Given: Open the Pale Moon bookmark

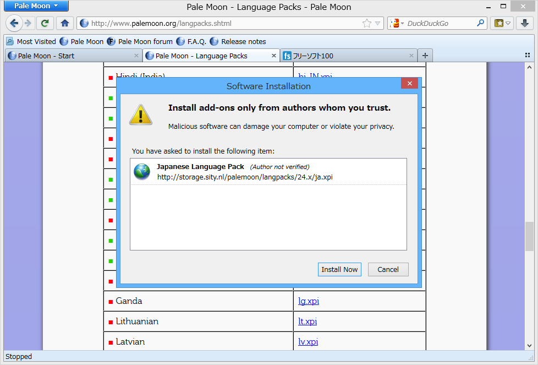Looking at the screenshot, I should click(81, 41).
